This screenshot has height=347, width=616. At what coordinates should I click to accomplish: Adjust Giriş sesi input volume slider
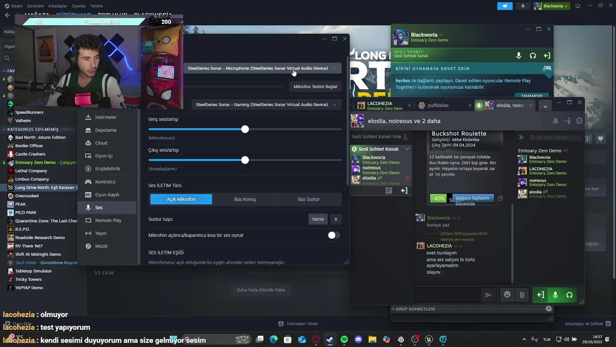245,129
